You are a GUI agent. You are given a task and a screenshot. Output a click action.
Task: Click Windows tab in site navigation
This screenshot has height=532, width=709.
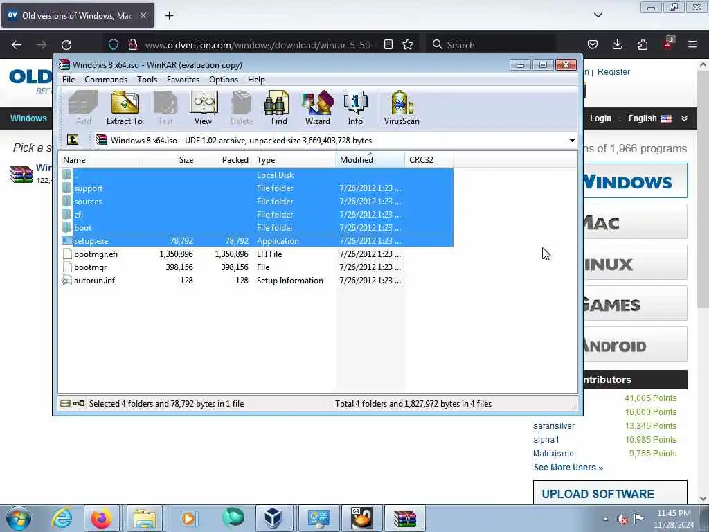(x=28, y=118)
